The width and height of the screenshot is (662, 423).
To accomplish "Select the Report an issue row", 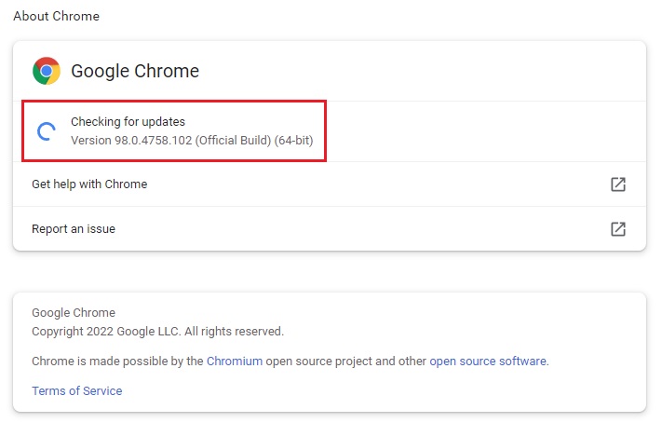I will click(74, 228).
